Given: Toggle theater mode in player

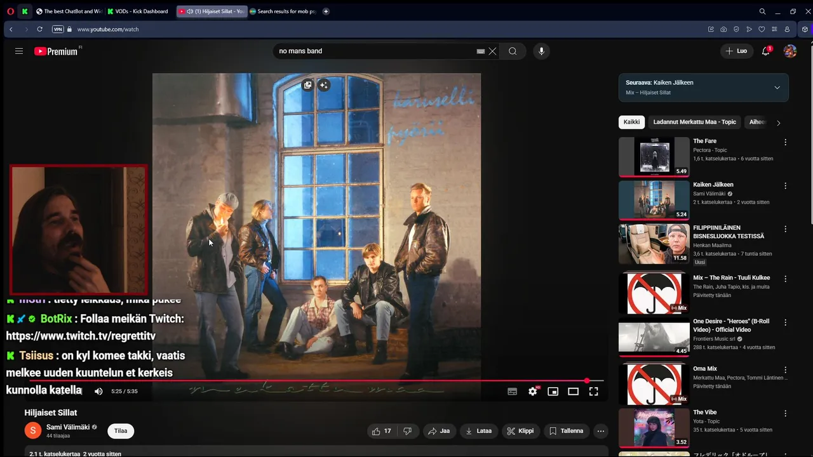Looking at the screenshot, I should point(574,392).
